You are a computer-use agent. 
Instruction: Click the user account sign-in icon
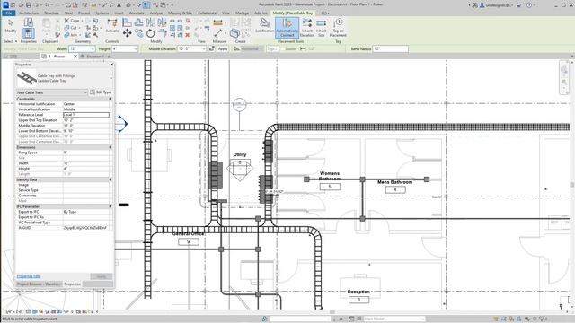(482, 5)
